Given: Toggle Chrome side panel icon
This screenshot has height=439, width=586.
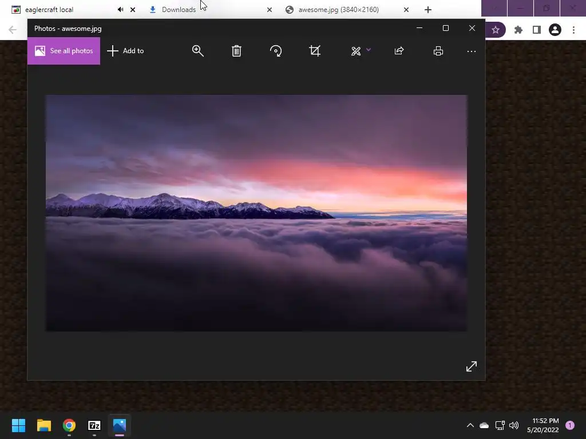Looking at the screenshot, I should (x=537, y=30).
